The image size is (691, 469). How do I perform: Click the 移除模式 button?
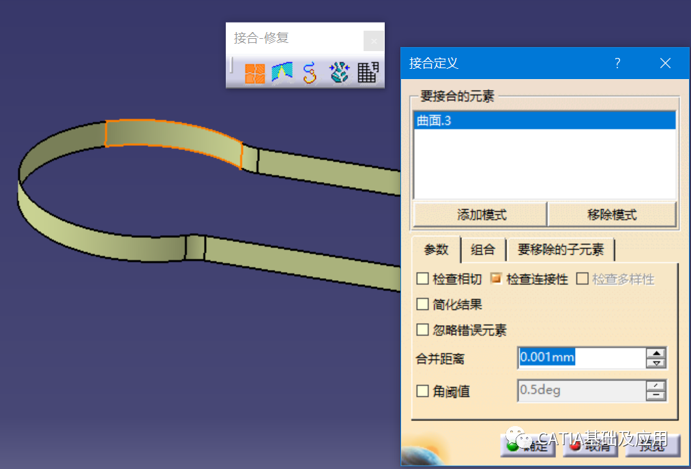(x=612, y=215)
